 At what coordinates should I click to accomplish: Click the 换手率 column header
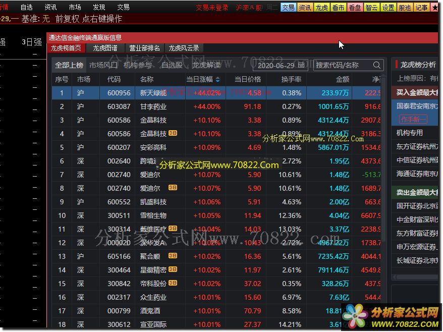pos(291,79)
